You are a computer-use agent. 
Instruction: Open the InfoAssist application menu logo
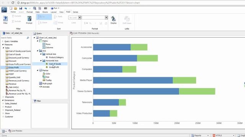coord(4,10)
